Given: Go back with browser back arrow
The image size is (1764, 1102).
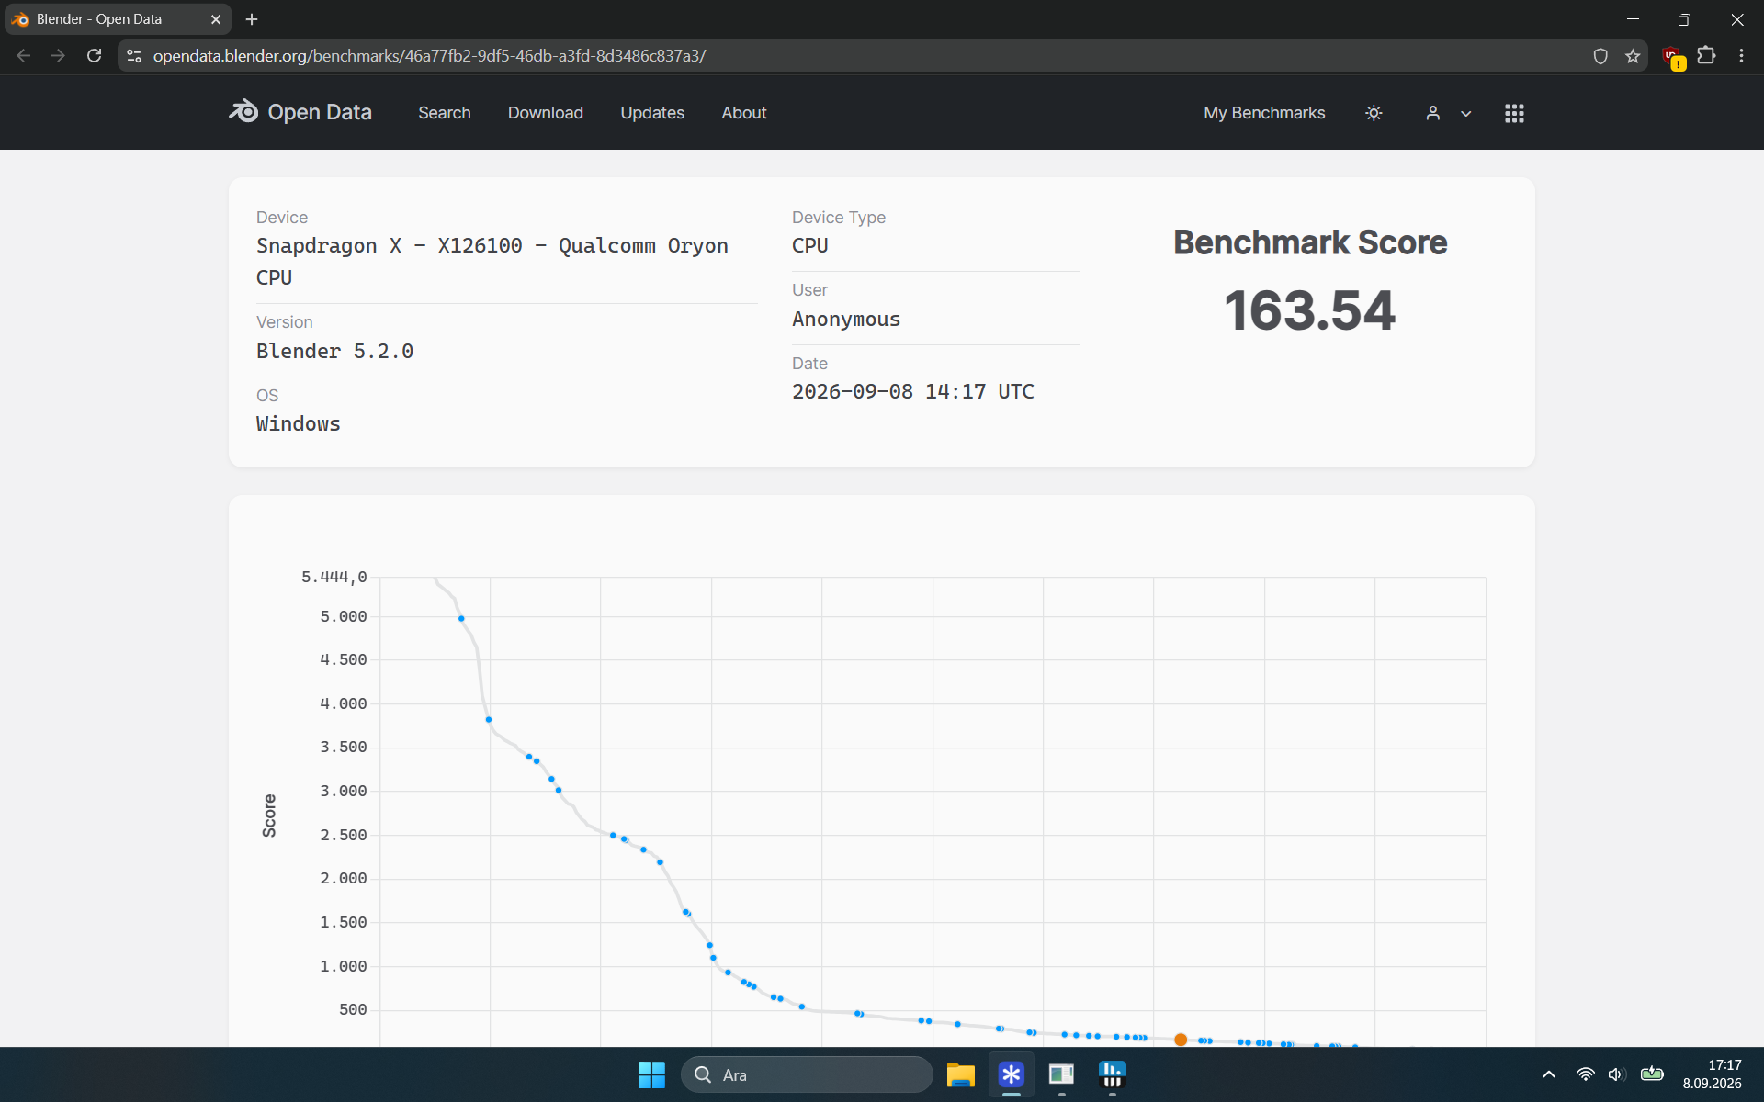Looking at the screenshot, I should point(24,56).
